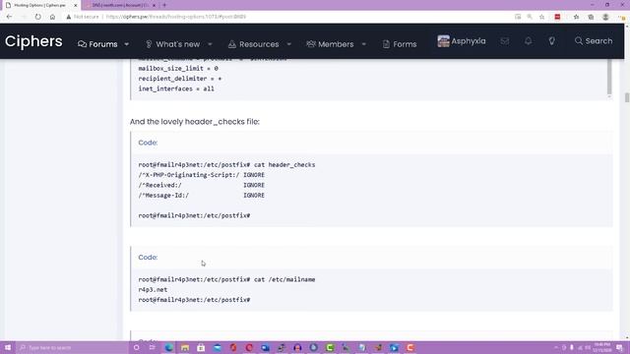Open Microsoft Store from taskbar
The height and width of the screenshot is (354, 630).
point(201,347)
